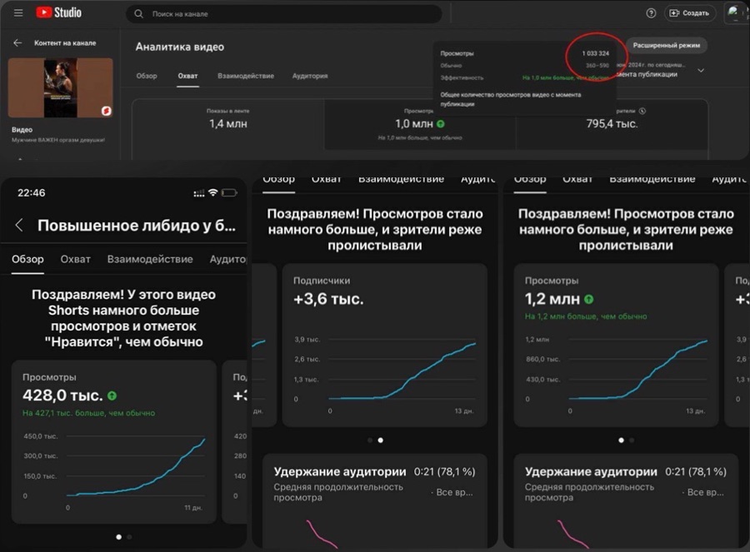Viewport: 750px width, 552px height.
Task: Click the clock icon beside Зрители metric
Action: coord(642,111)
